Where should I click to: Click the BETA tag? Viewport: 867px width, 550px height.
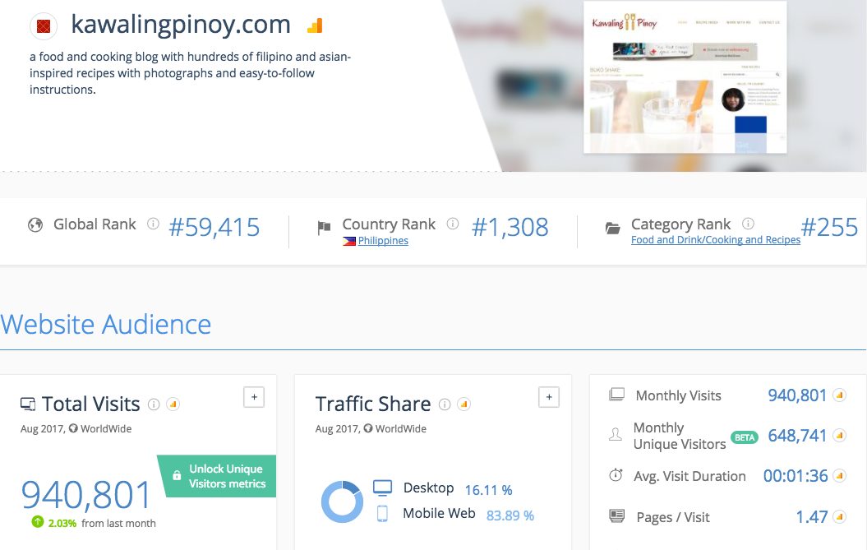745,437
